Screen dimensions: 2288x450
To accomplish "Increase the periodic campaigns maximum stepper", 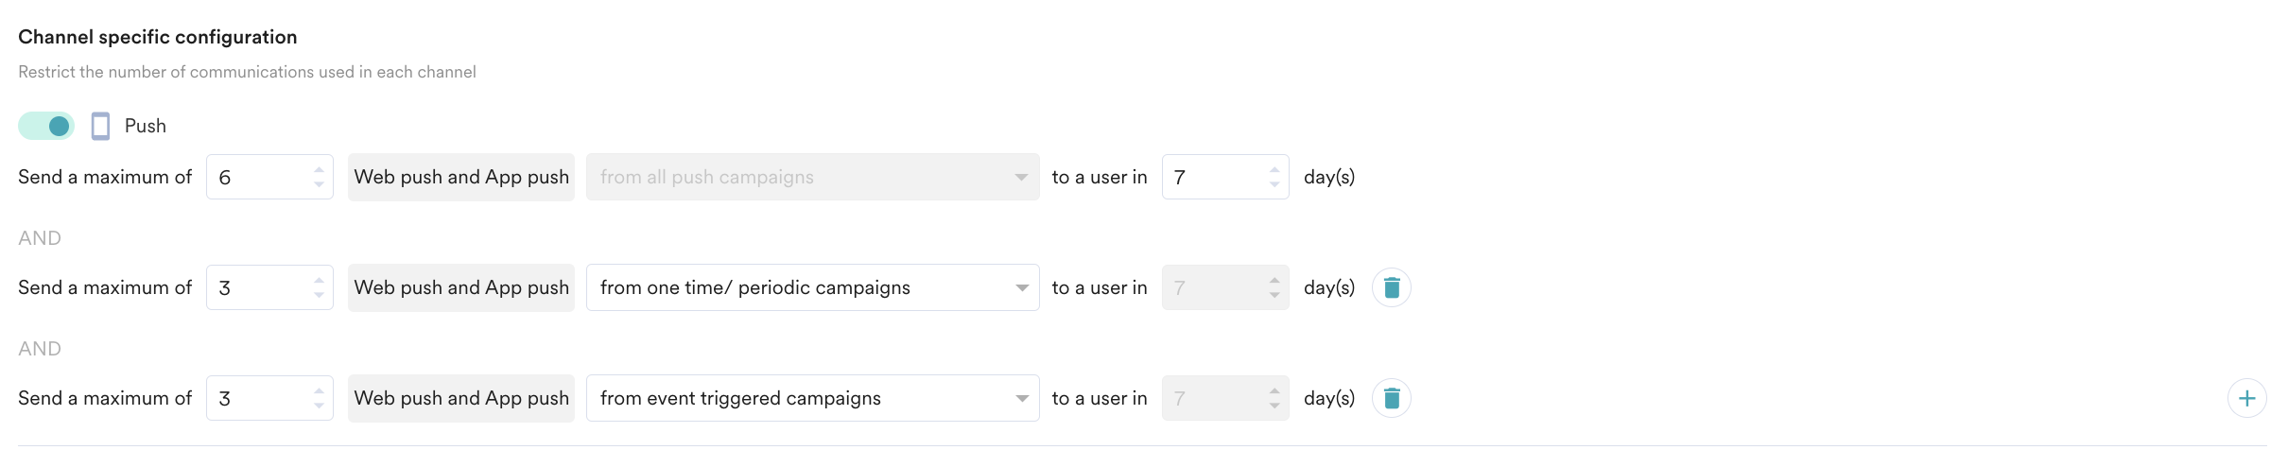I will (319, 281).
